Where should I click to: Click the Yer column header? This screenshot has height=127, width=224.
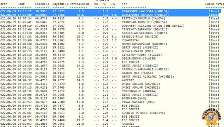pyautogui.click(x=124, y=4)
